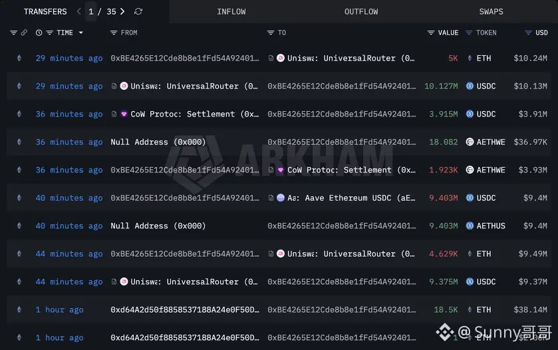Open the CoW Protocol Settlement sender in the 3.915M USDC row

pos(195,114)
